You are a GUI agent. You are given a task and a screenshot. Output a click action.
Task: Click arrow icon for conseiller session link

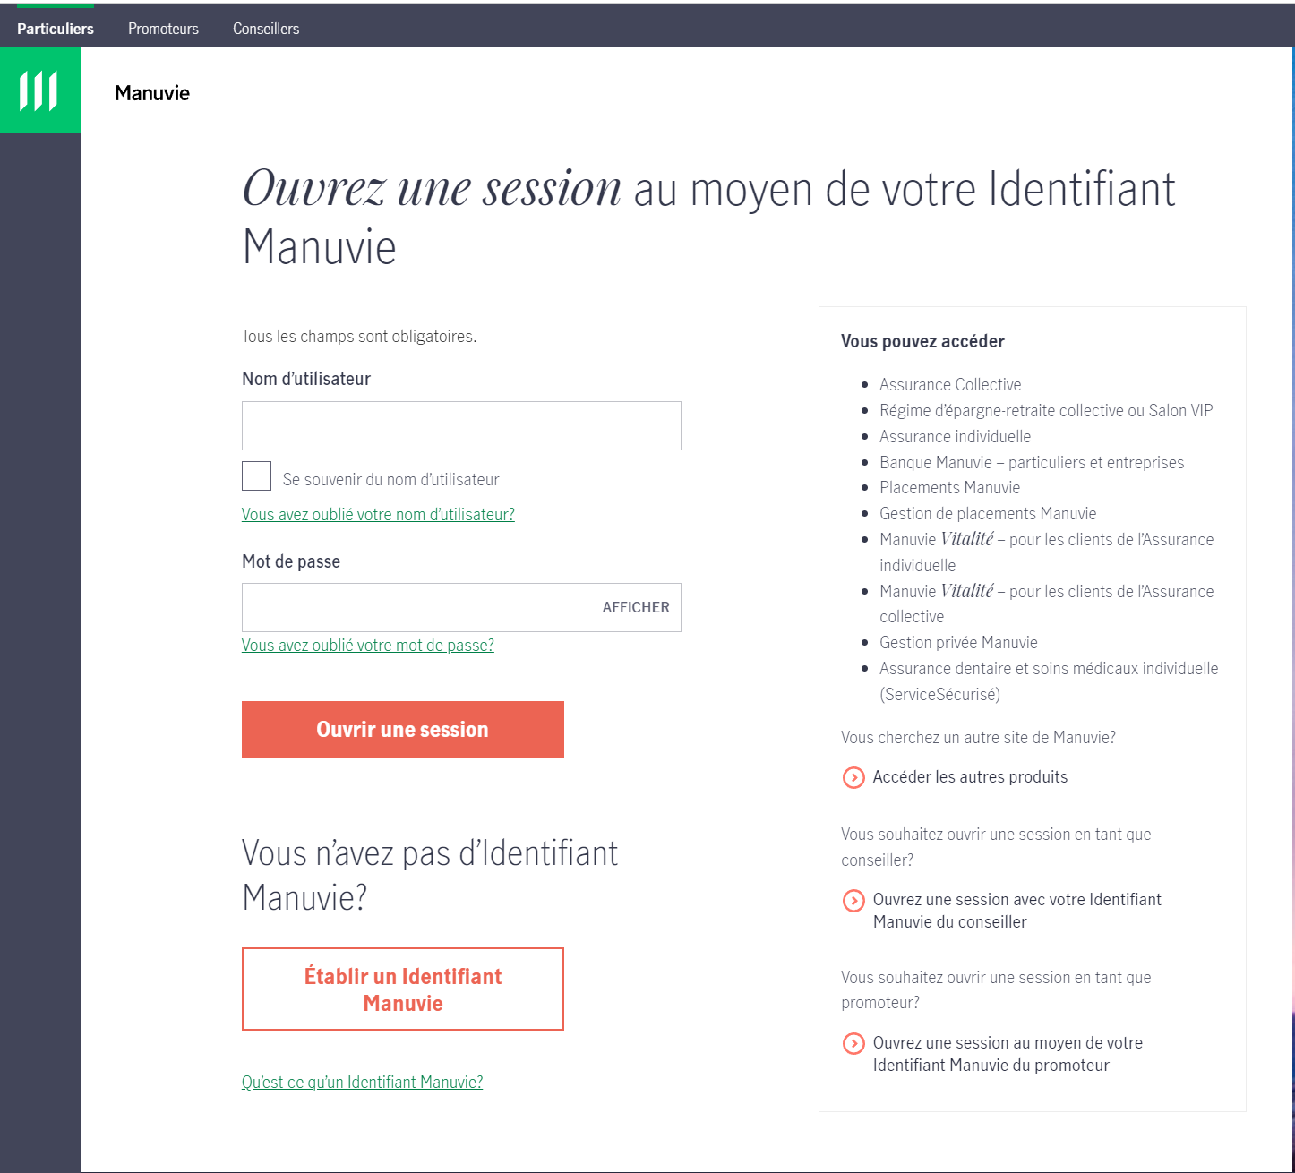pyautogui.click(x=853, y=901)
